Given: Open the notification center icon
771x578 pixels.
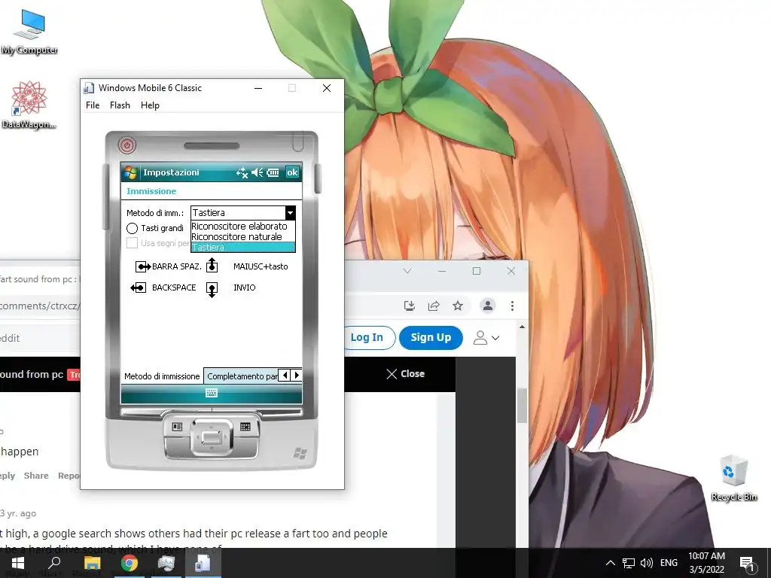Looking at the screenshot, I should click(748, 564).
